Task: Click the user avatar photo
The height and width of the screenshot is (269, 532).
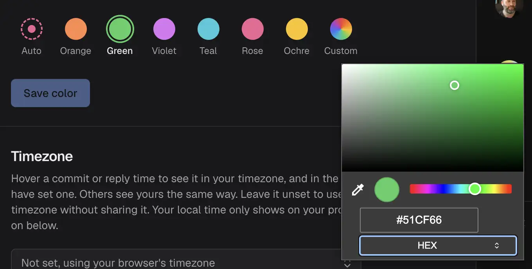Action: click(509, 8)
